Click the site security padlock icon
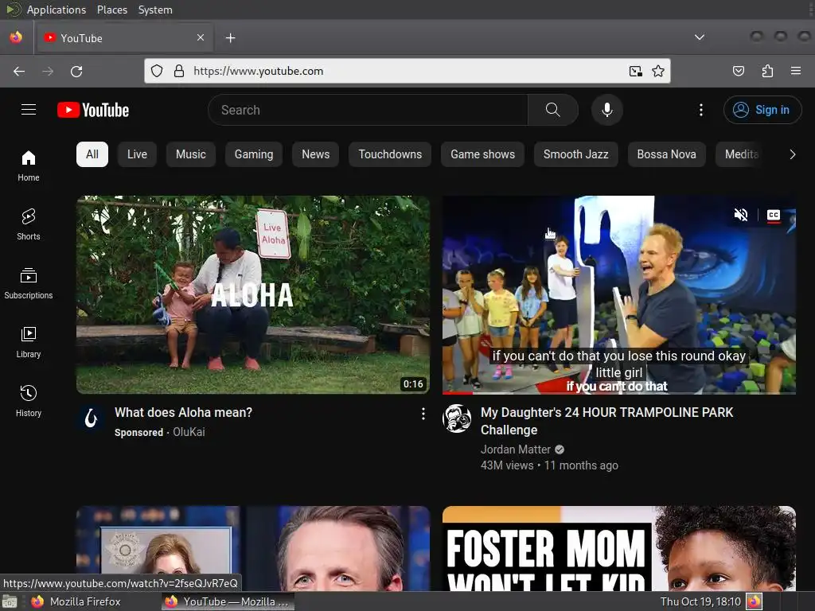Image resolution: width=815 pixels, height=611 pixels. pyautogui.click(x=179, y=71)
